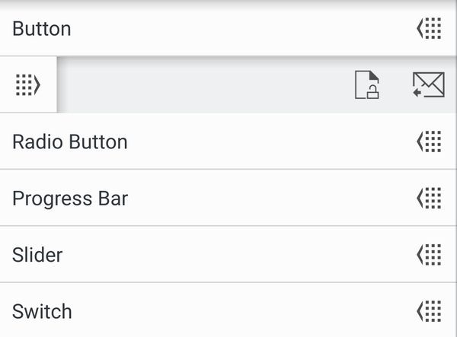457x337 pixels.
Task: Click the partially visible row above Button
Action: [228, 2]
